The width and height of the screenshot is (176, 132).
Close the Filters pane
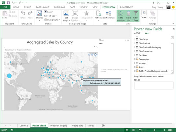tap(128, 40)
